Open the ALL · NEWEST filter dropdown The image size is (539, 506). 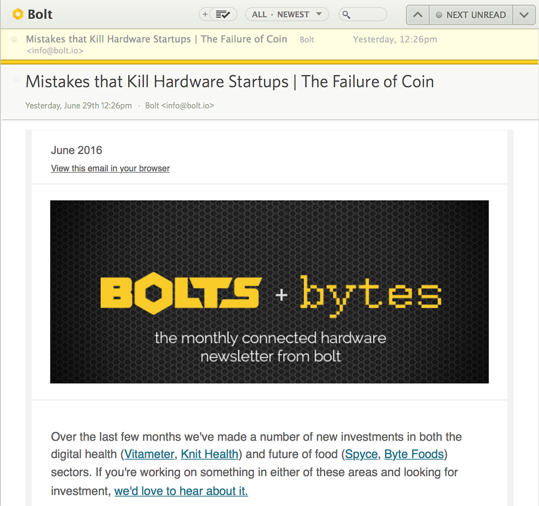(x=287, y=14)
